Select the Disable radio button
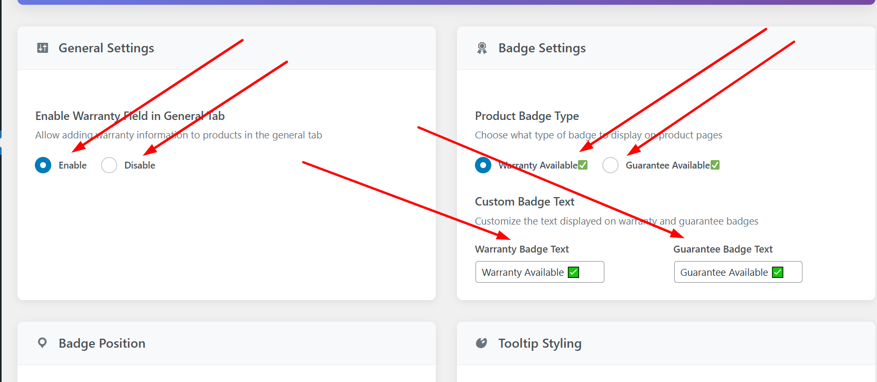877x382 pixels. 109,165
